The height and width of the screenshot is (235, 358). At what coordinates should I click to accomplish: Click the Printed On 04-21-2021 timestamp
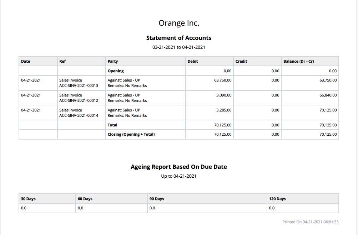click(310, 222)
